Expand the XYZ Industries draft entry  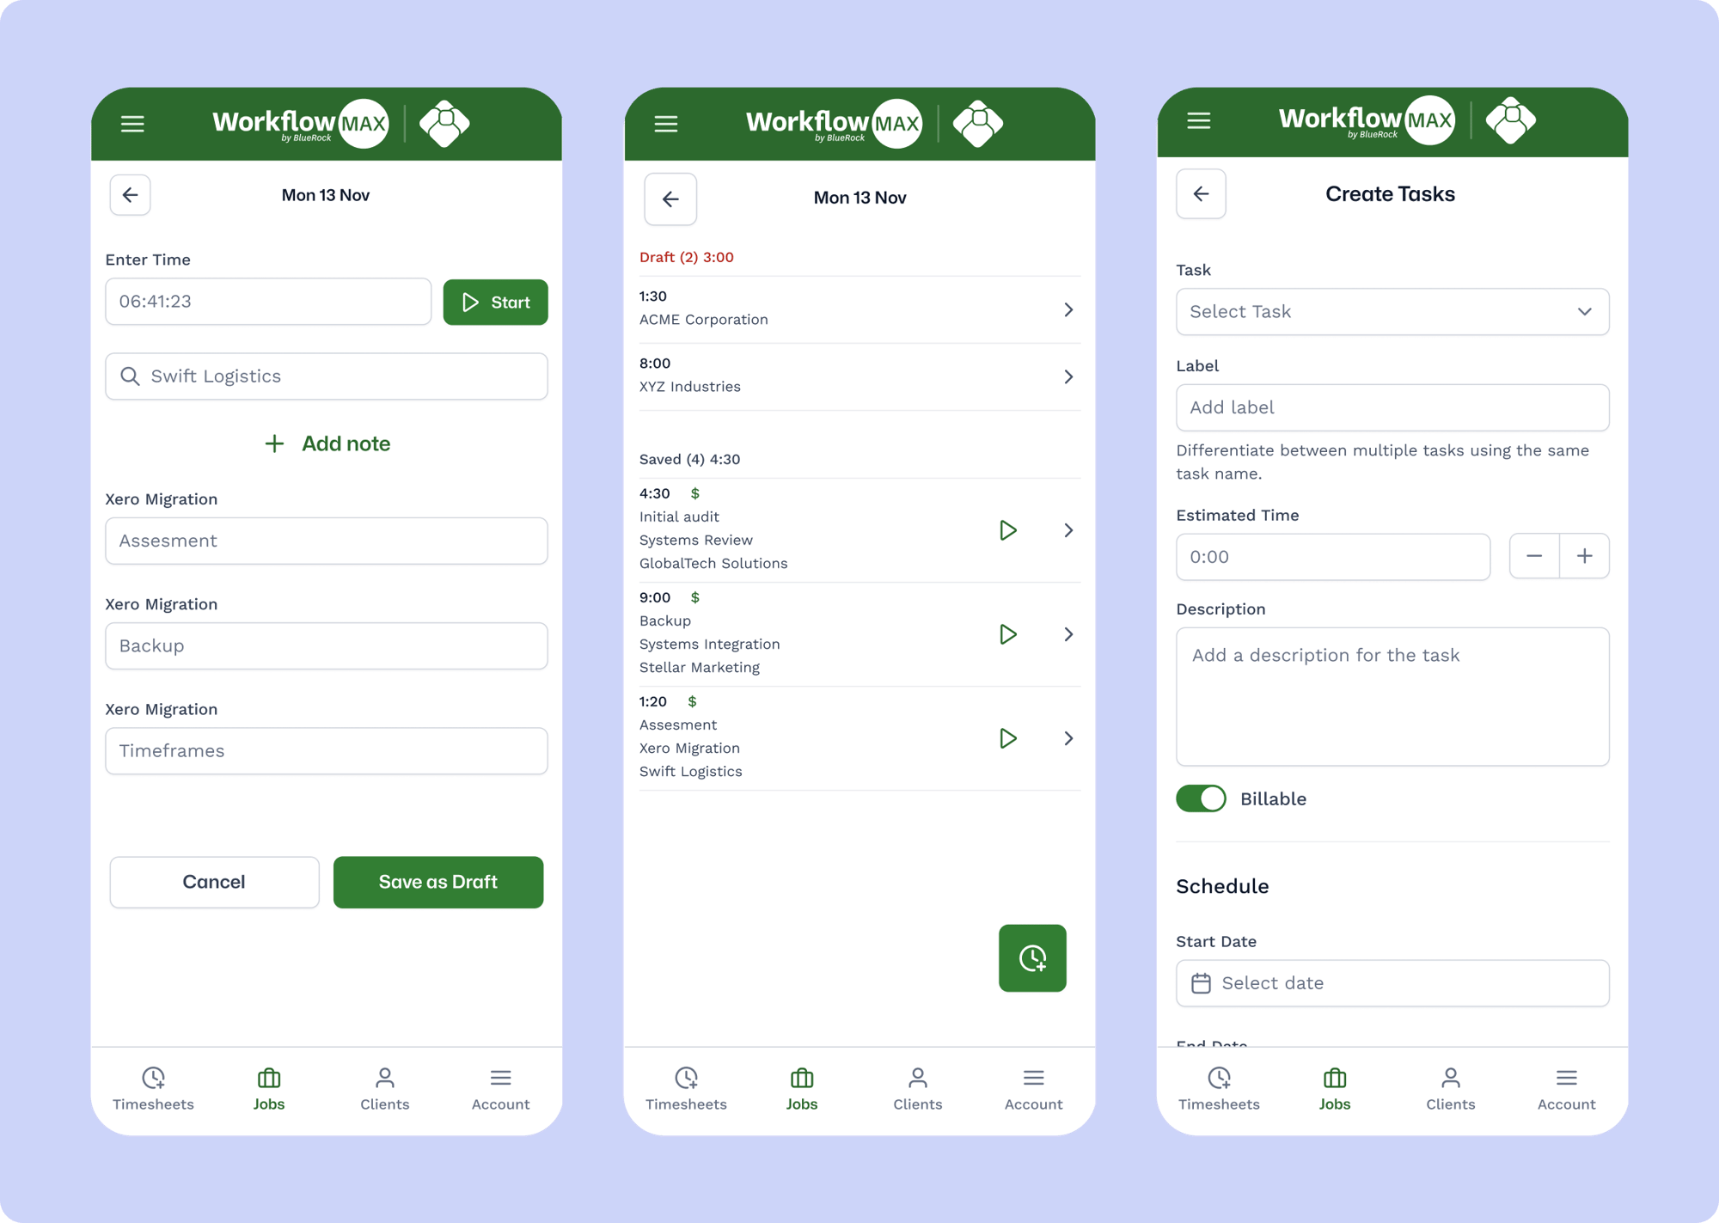coord(1071,377)
